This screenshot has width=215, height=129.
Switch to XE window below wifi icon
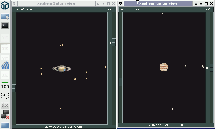coord(5,75)
